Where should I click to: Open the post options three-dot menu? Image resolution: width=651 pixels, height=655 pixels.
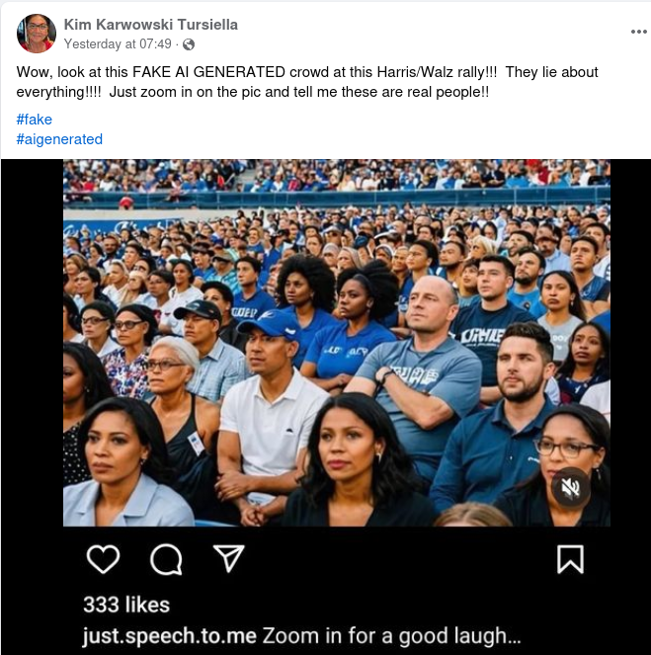[638, 32]
